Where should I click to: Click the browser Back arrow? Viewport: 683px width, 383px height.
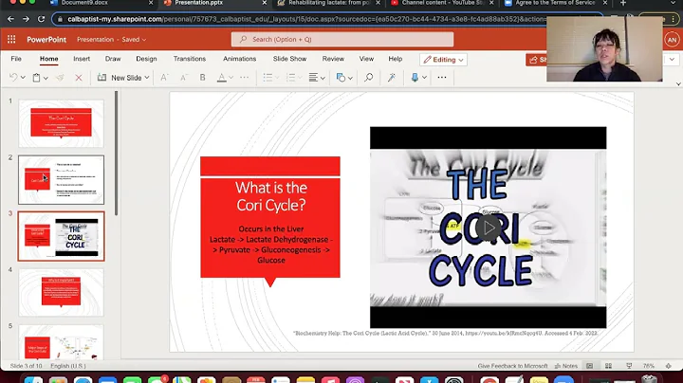tap(10, 19)
